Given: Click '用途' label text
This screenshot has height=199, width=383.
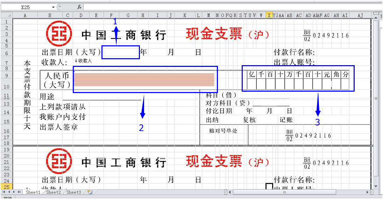Looking at the screenshot, I should (47, 97).
